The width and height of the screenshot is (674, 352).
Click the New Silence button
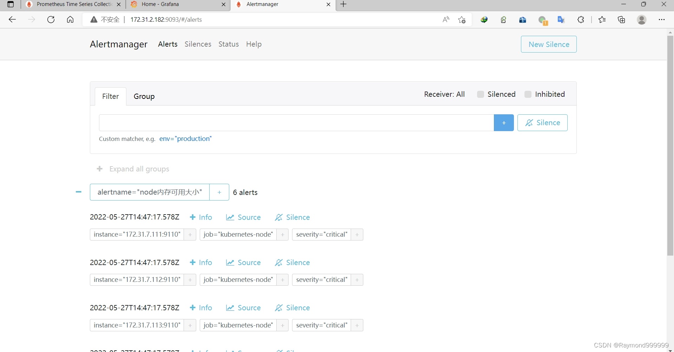point(549,44)
